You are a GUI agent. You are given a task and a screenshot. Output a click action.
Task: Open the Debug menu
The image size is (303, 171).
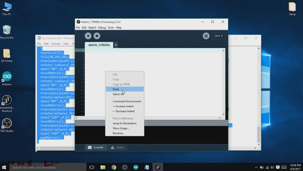(102, 28)
